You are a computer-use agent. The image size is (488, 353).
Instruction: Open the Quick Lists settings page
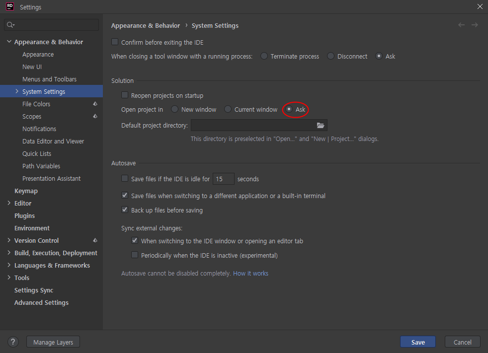point(37,153)
